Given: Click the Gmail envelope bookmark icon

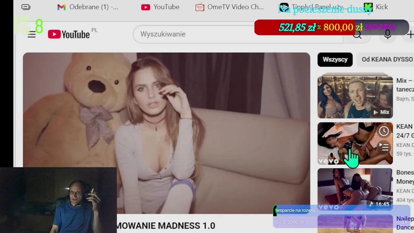Looking at the screenshot, I should (x=61, y=7).
